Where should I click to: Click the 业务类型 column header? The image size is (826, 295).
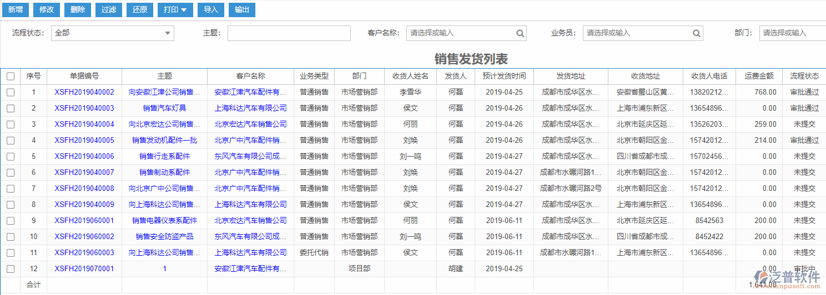coord(314,76)
